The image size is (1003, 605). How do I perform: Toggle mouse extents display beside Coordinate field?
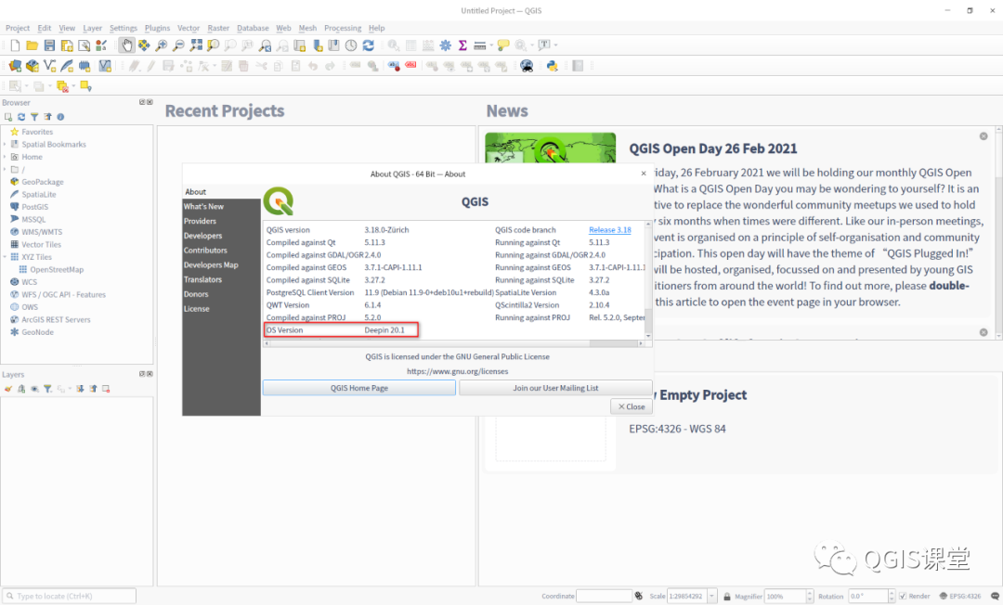pyautogui.click(x=638, y=596)
